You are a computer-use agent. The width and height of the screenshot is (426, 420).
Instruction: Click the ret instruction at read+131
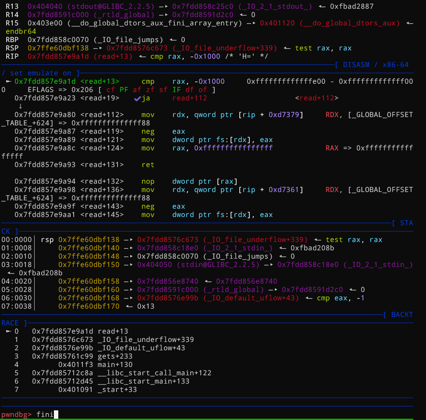coord(148,165)
